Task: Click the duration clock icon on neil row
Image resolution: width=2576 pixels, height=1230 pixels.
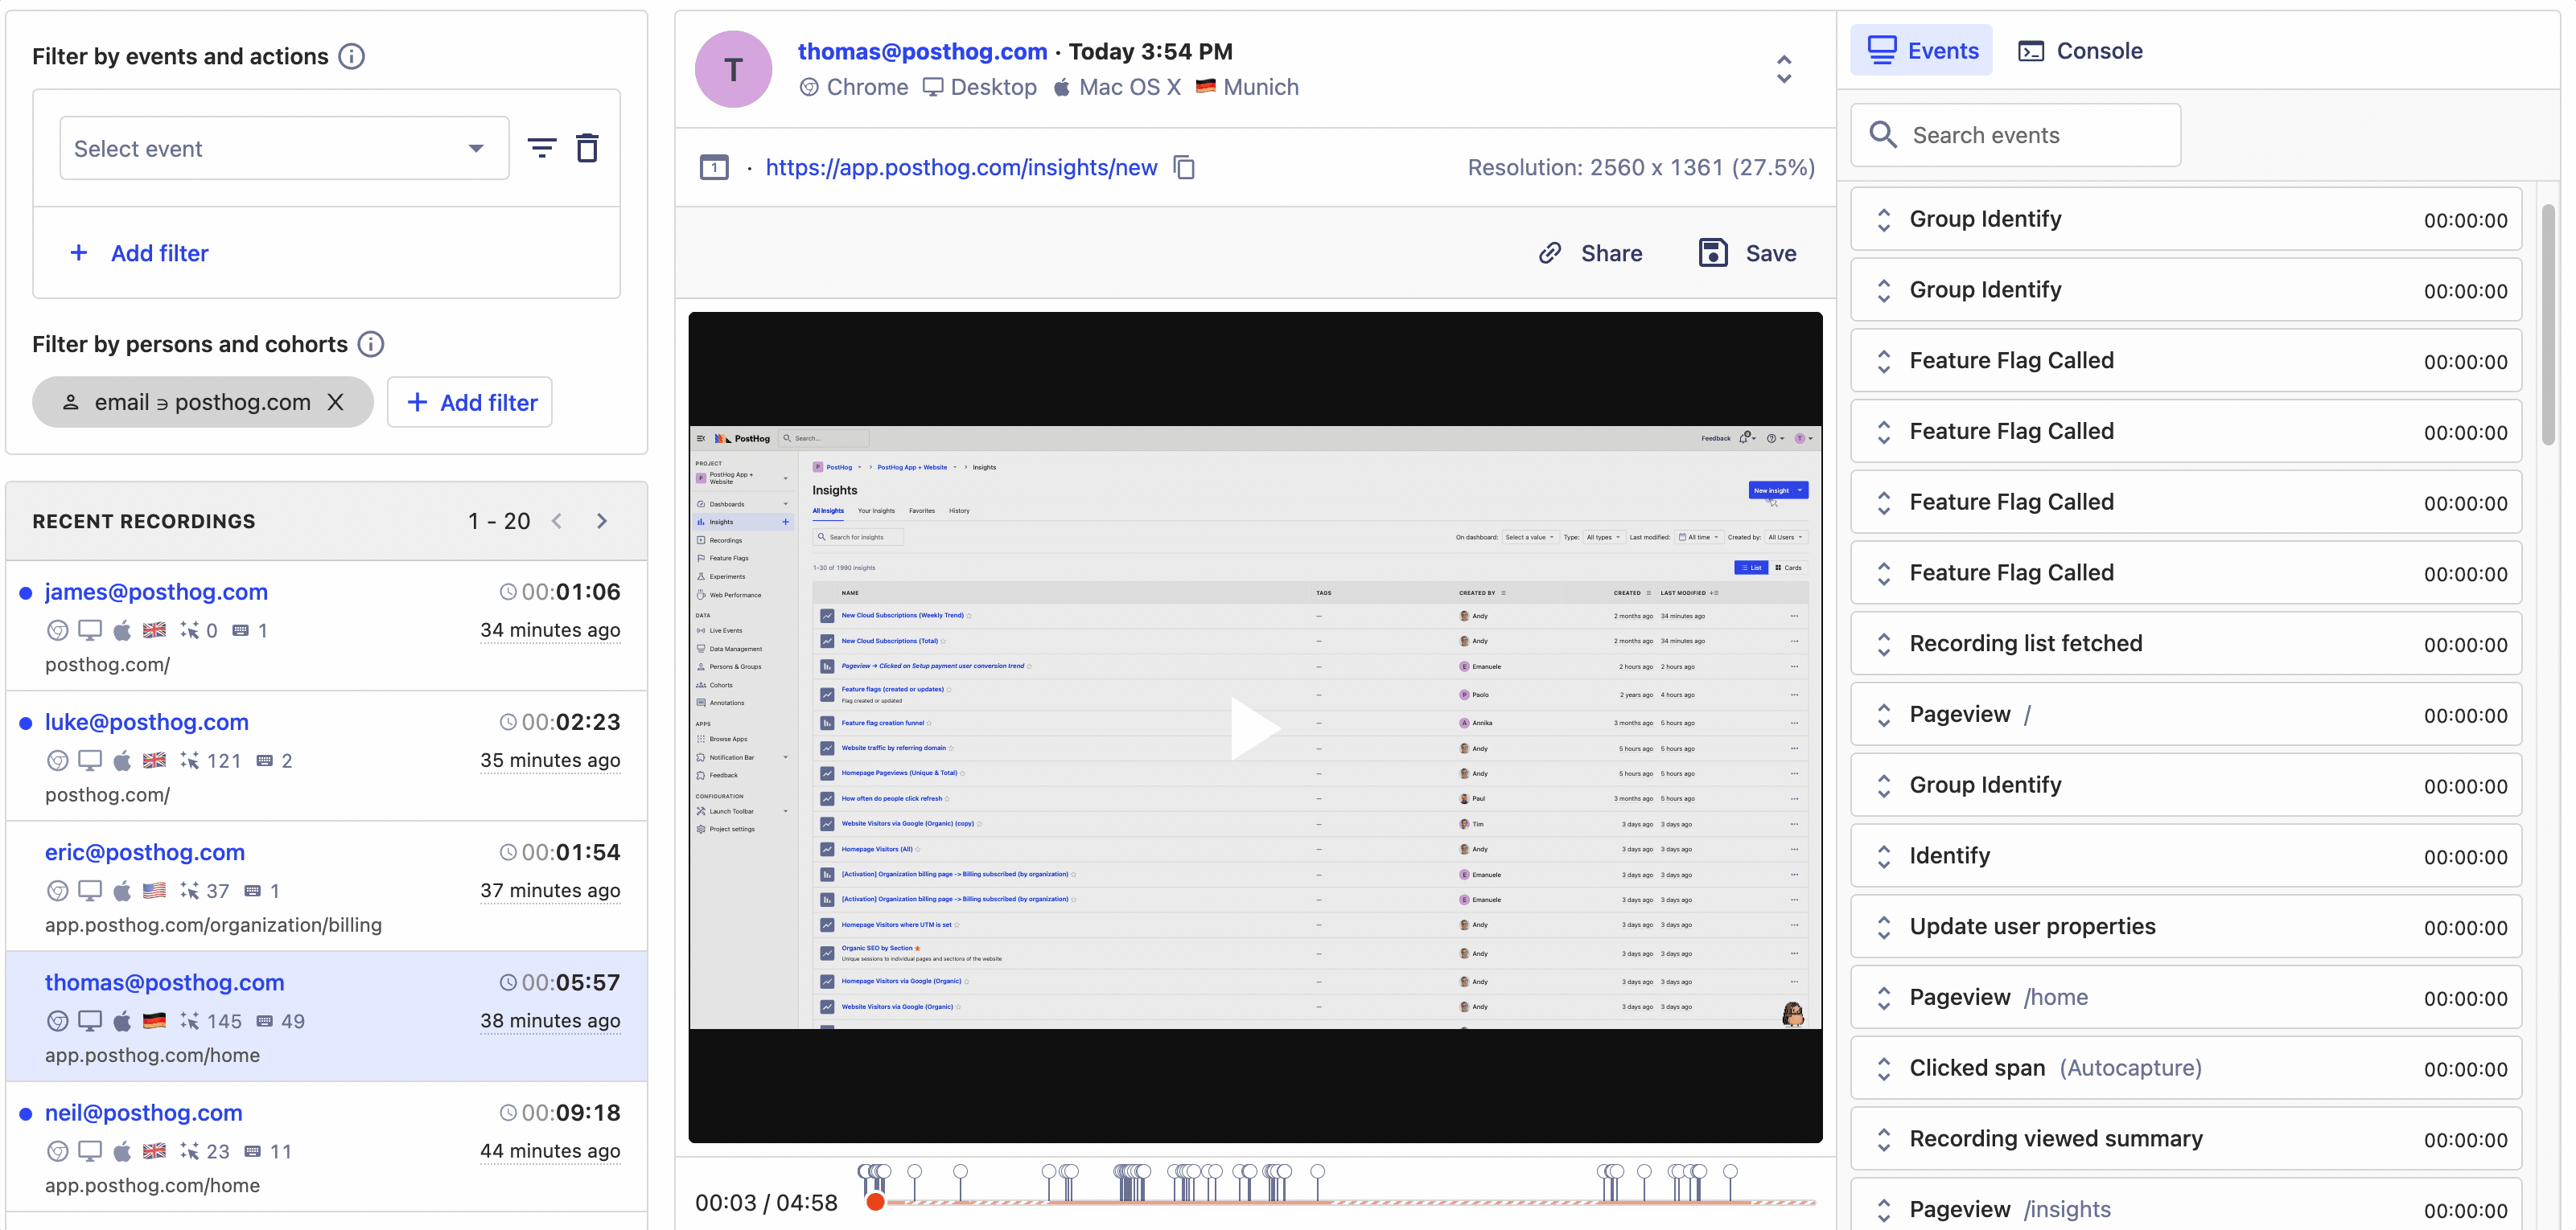Action: pyautogui.click(x=508, y=1113)
